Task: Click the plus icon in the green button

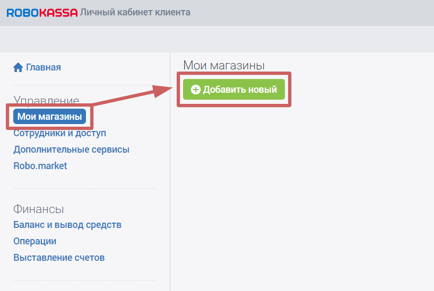Action: point(195,90)
